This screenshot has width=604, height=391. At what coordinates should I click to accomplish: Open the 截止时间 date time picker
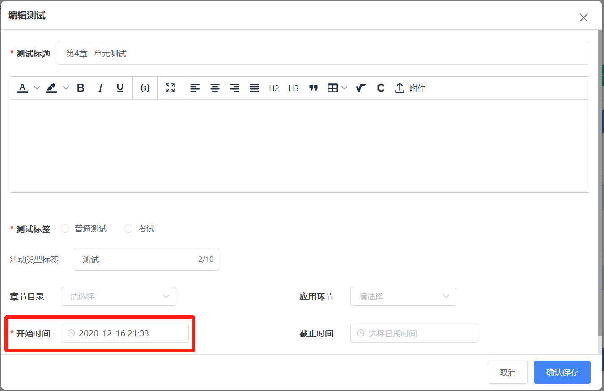tap(414, 333)
